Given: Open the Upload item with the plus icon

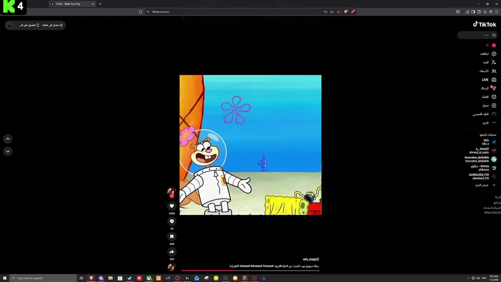Looking at the screenshot, I should [x=489, y=106].
